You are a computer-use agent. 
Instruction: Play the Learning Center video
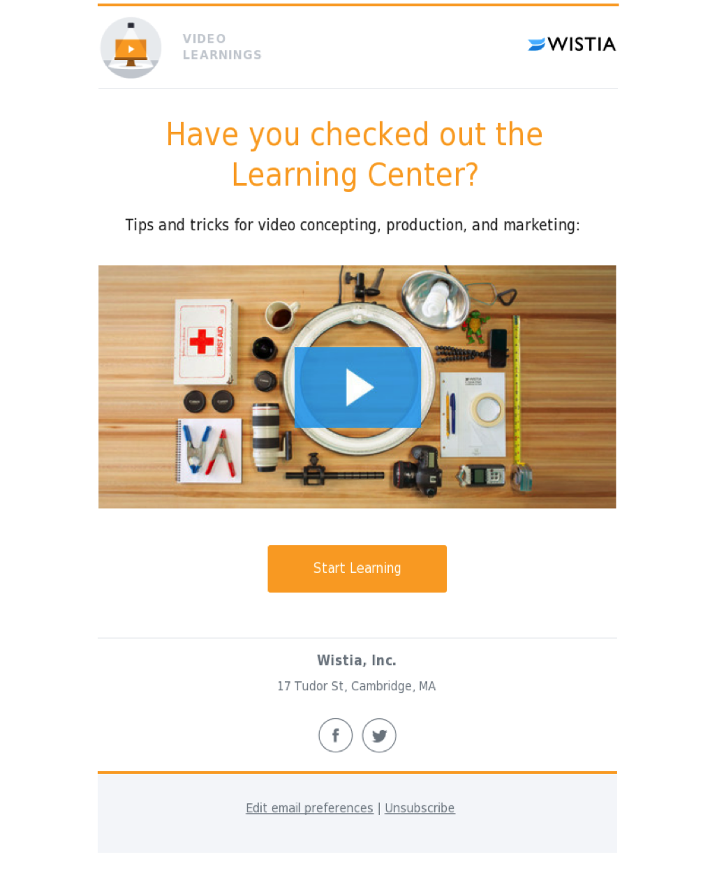357,387
